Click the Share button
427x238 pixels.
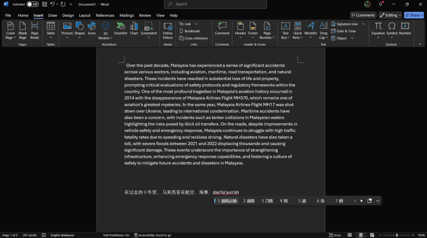click(x=414, y=15)
